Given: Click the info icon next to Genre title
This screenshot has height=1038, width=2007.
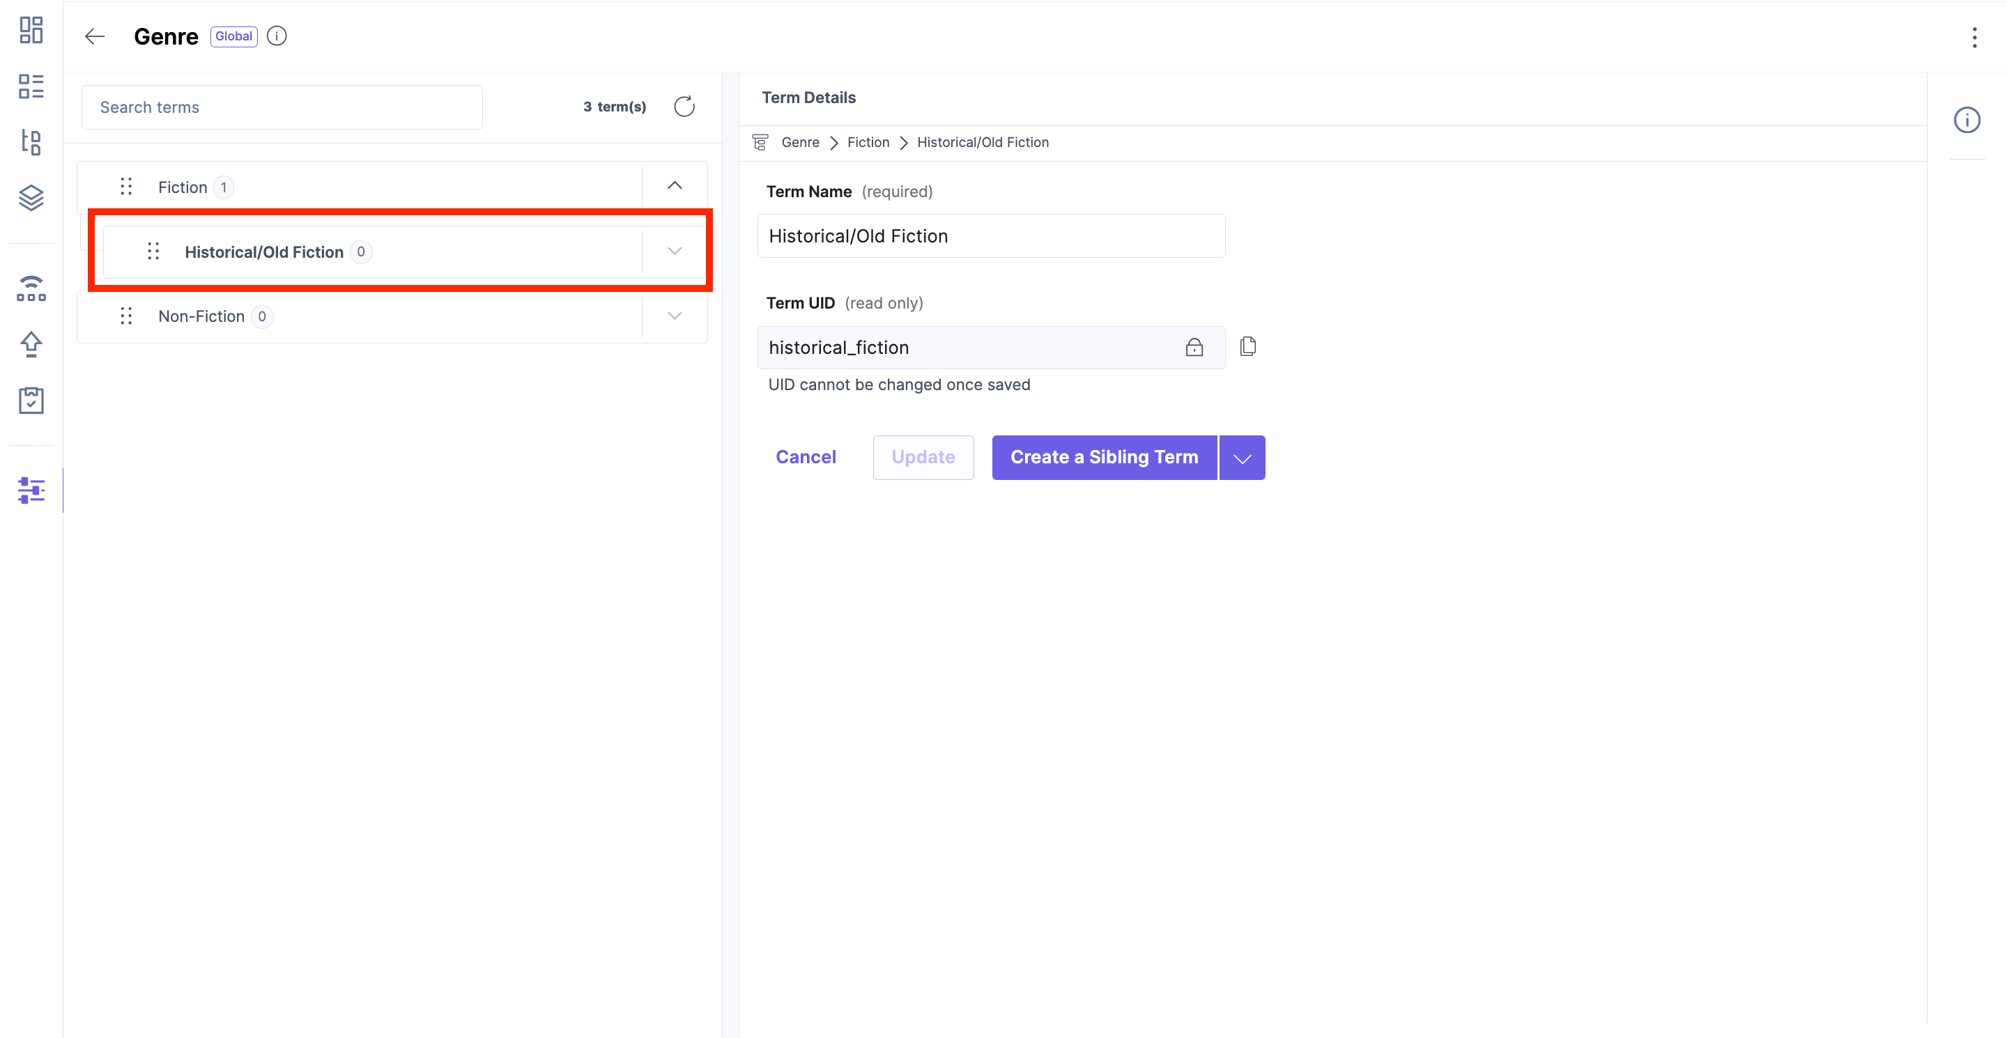Looking at the screenshot, I should 277,37.
